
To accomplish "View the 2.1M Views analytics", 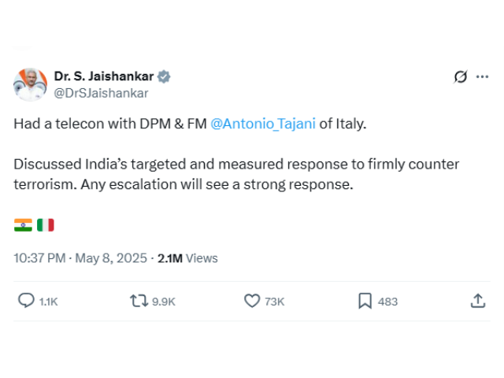I will [187, 258].
